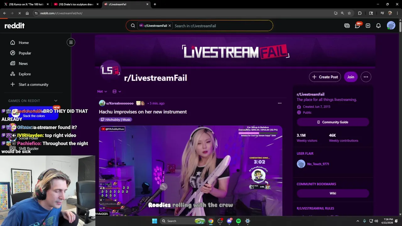This screenshot has height=226, width=402.
Task: Remove r/LivestreamFail search scope chip
Action: point(170,26)
